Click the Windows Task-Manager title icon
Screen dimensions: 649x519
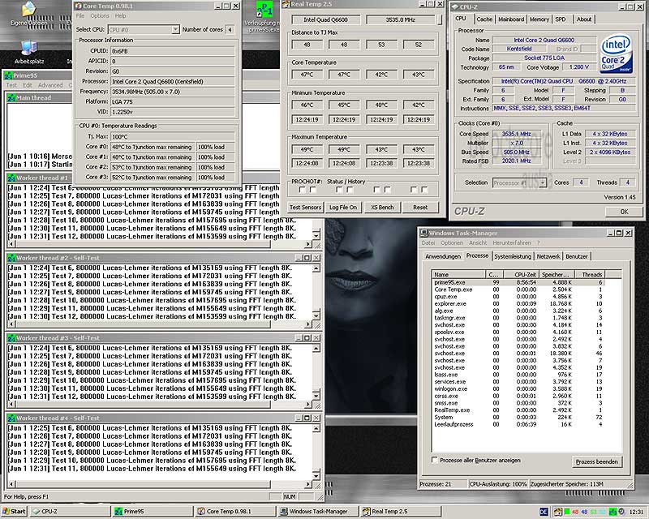point(423,233)
